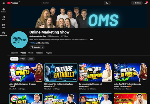Expand channel description with ...mehr
The image size is (150, 104).
tap(91, 40)
